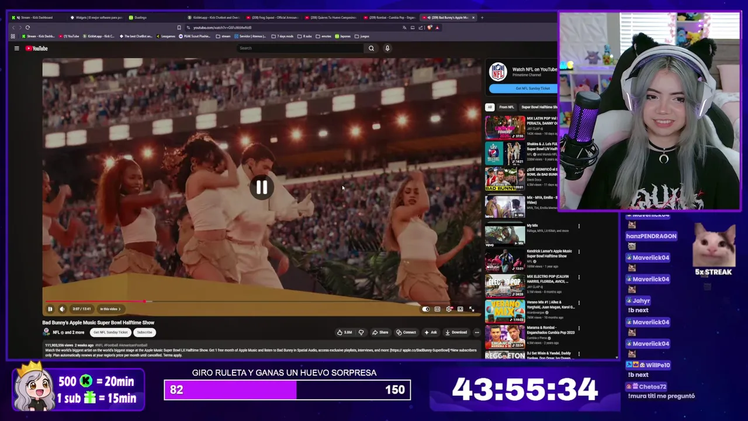Click the blue 'Get NFL Sunday Ticket' banner button
This screenshot has width=748, height=421.
point(523,88)
